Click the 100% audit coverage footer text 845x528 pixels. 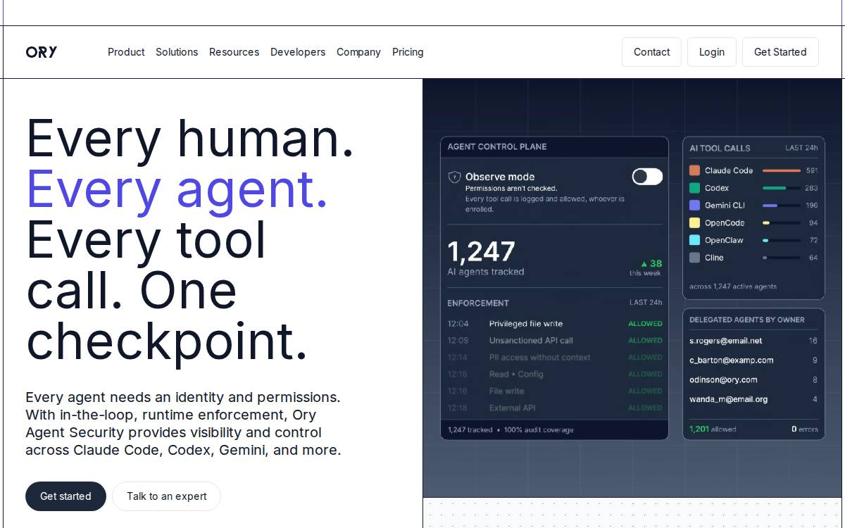pos(539,429)
